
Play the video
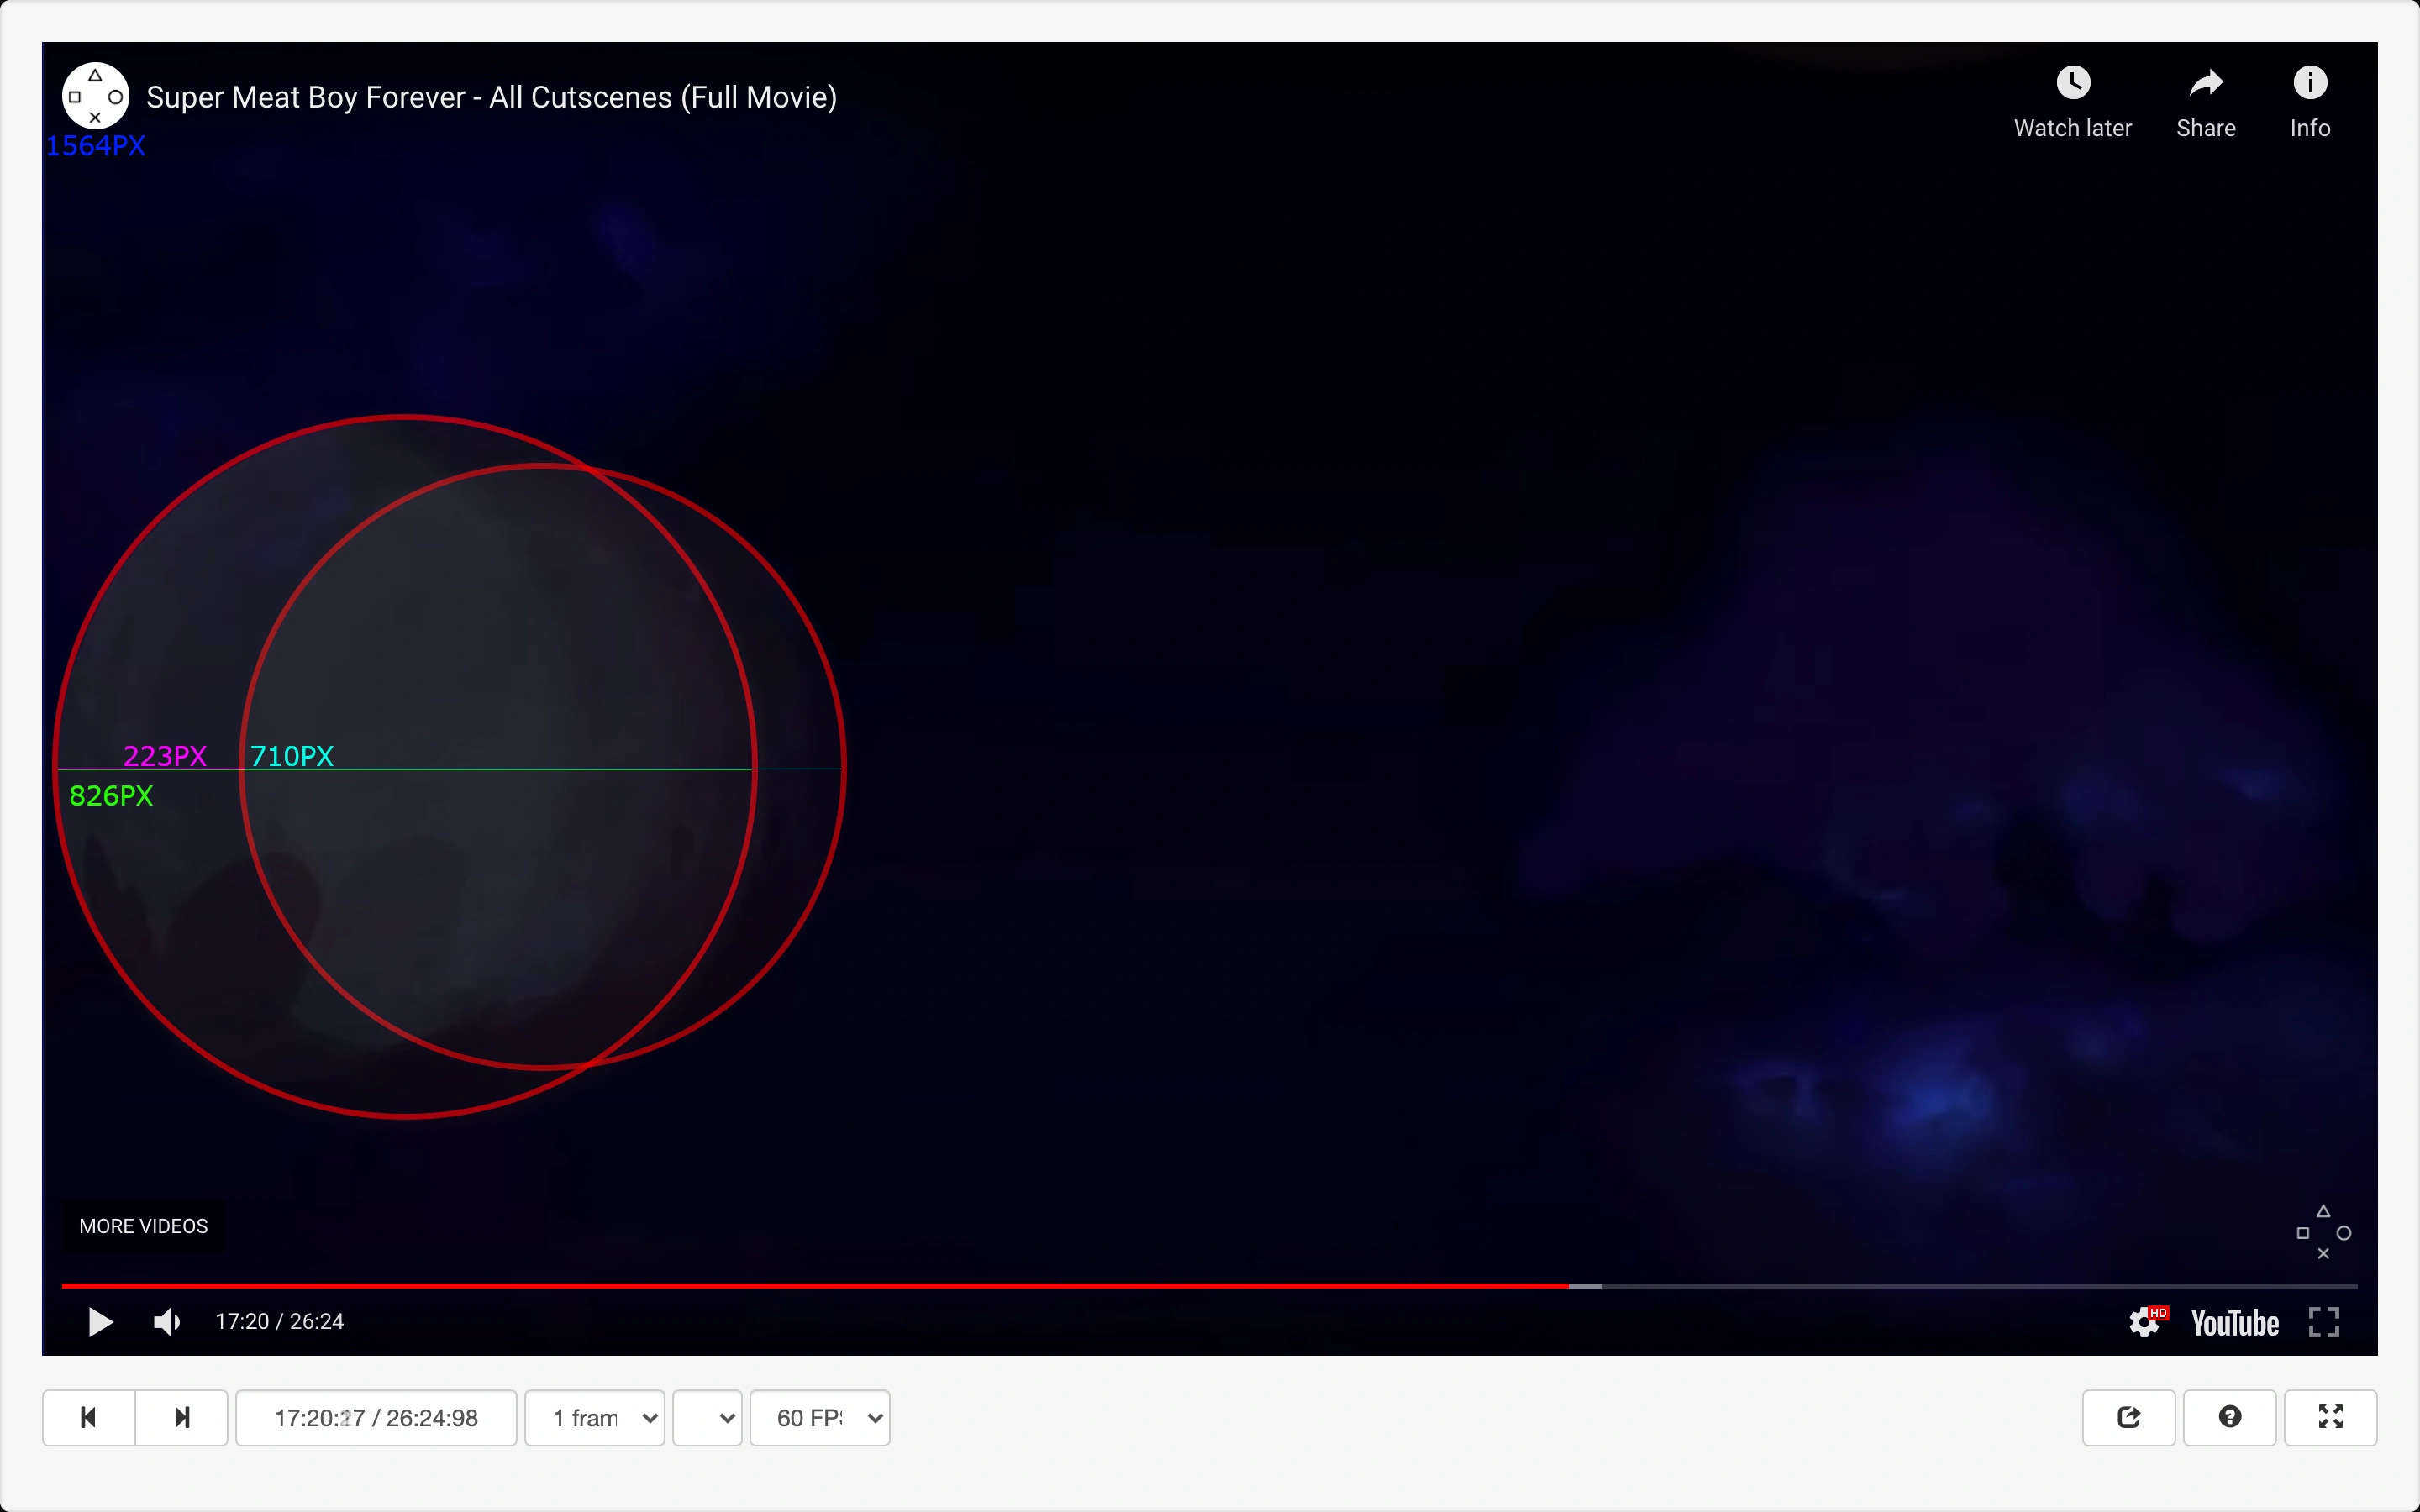pos(100,1322)
